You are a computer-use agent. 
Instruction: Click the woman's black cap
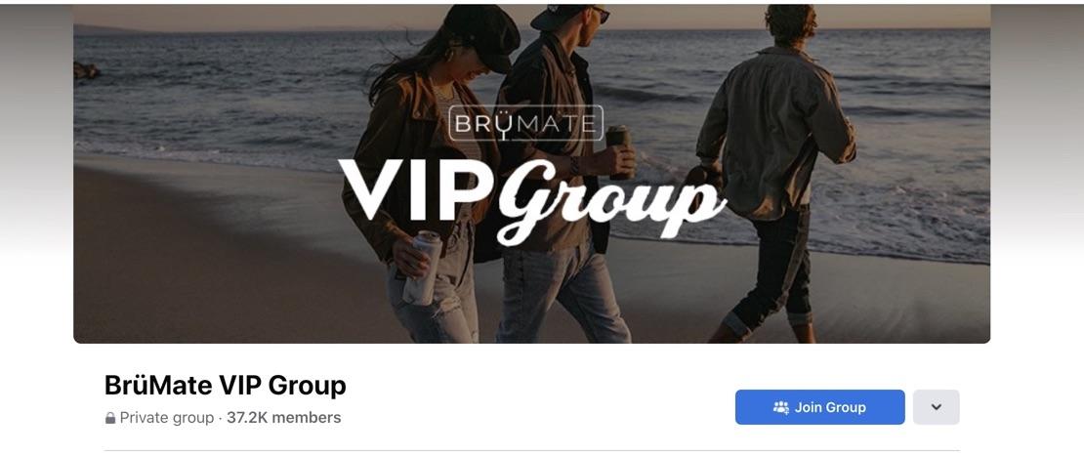483,34
